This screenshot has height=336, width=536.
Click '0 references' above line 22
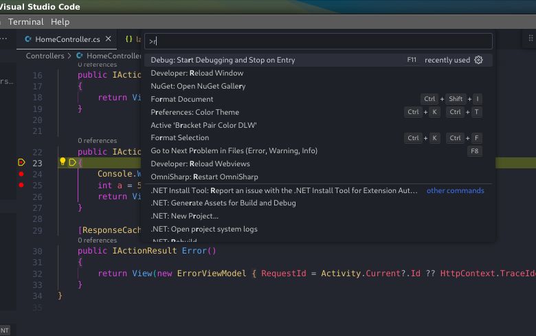tap(97, 140)
